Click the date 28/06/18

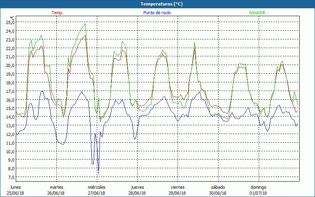pos(137,193)
